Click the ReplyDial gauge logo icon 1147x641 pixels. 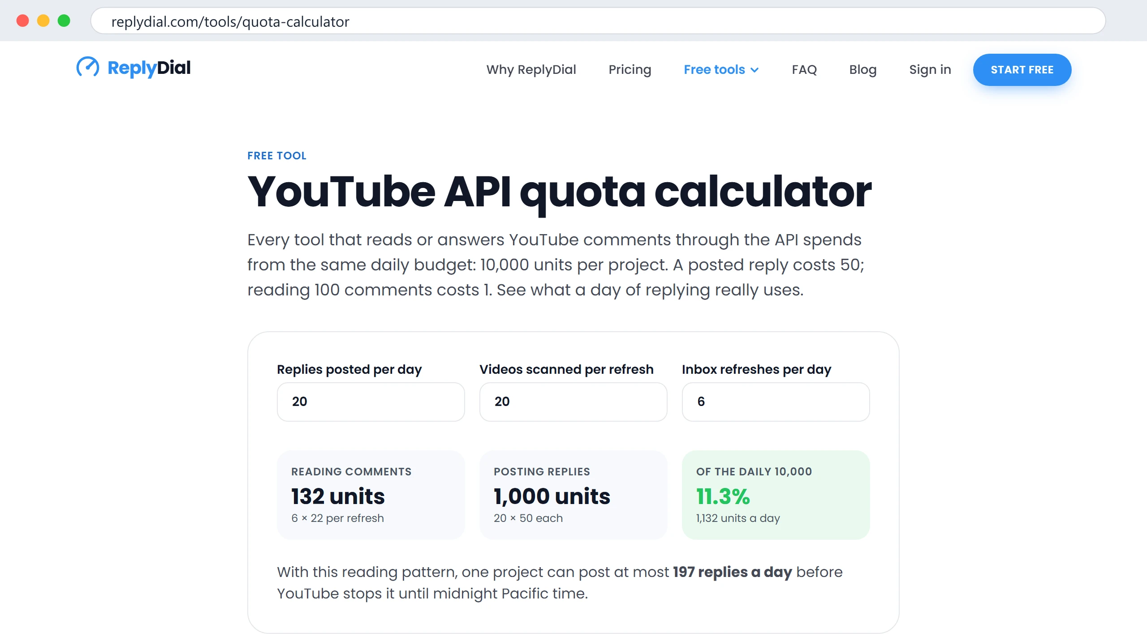coord(88,67)
